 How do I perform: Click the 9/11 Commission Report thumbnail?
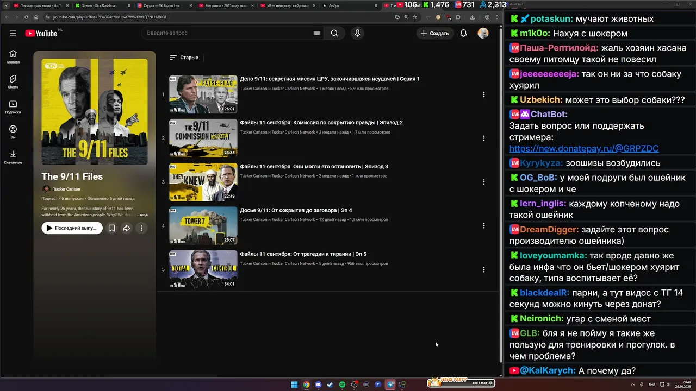[203, 138]
